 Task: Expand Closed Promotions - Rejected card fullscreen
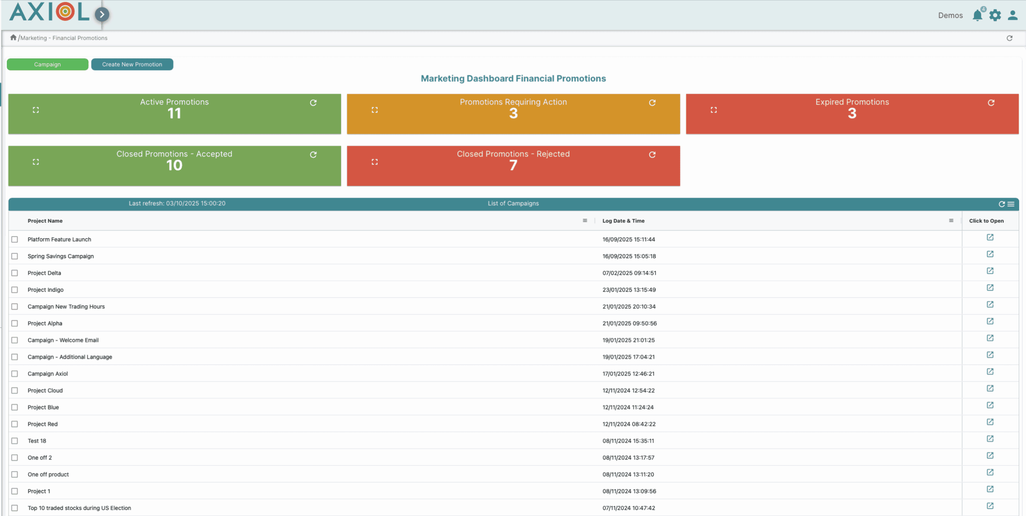[x=375, y=162]
